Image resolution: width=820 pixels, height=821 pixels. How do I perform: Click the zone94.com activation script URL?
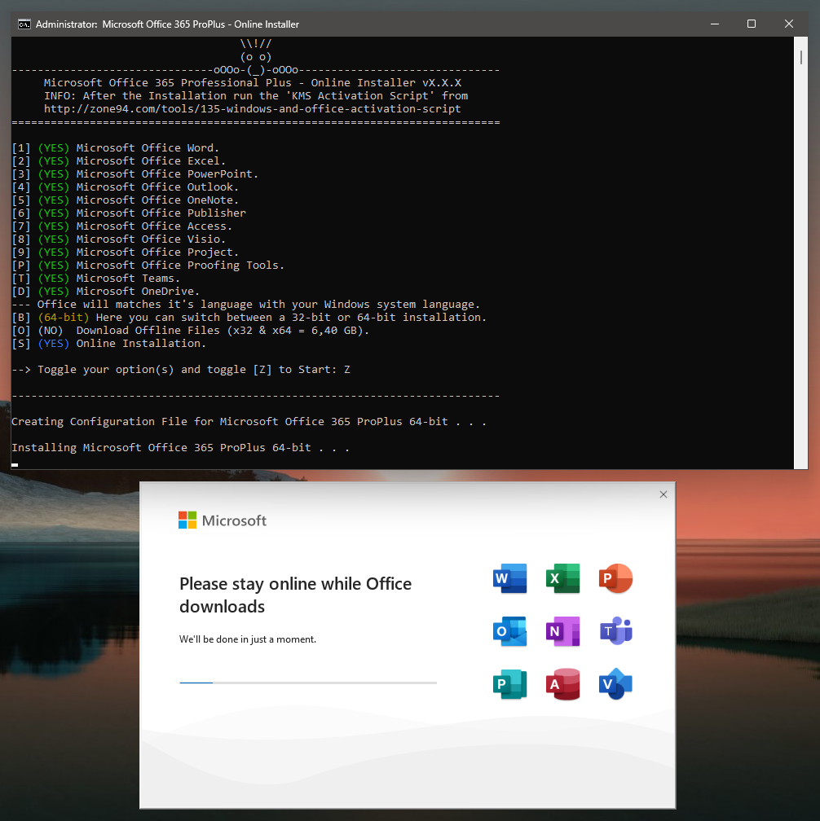tap(252, 109)
